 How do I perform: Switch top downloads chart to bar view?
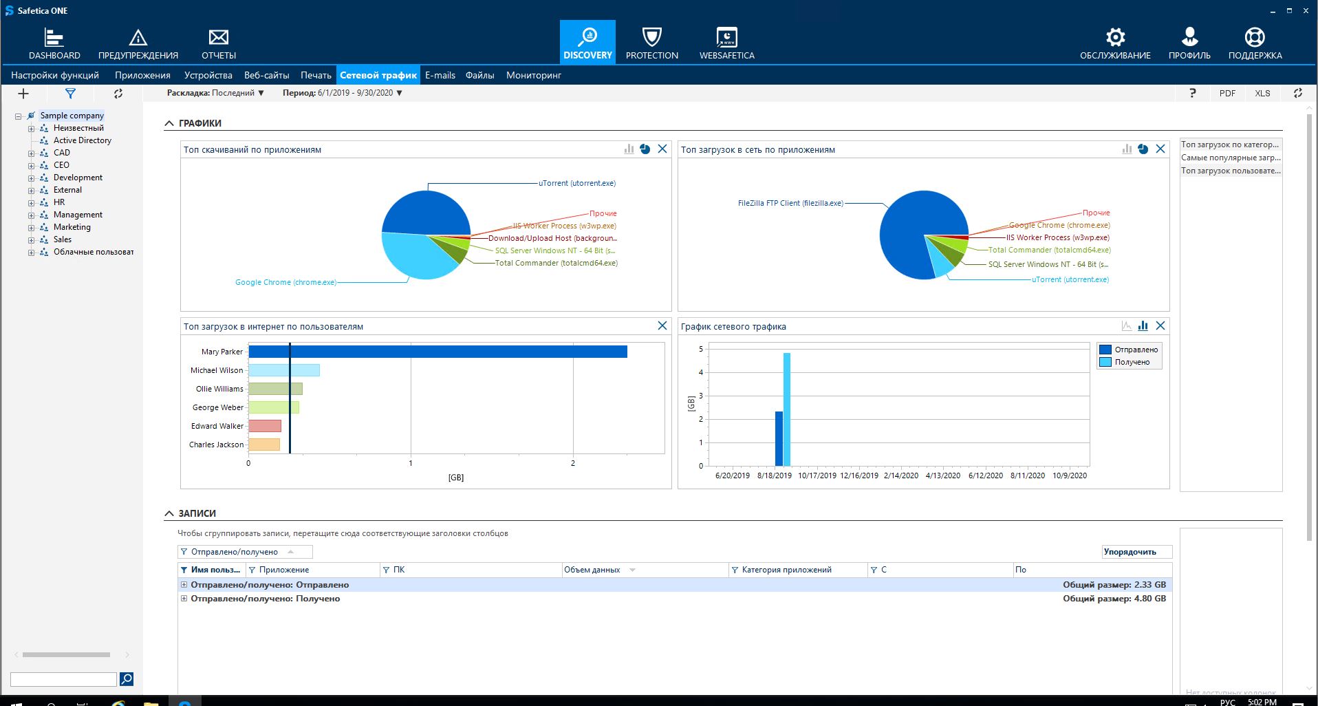[629, 149]
